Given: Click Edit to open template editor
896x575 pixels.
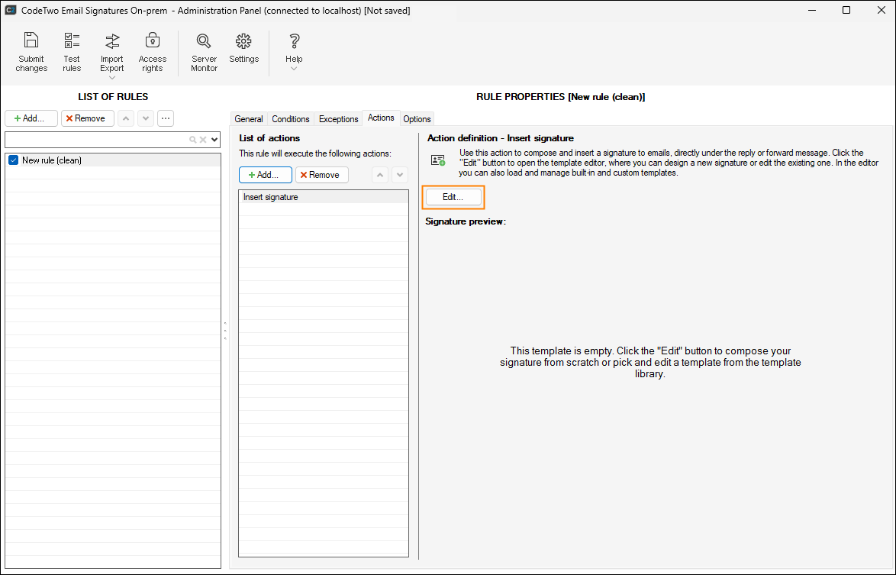Looking at the screenshot, I should [x=453, y=197].
